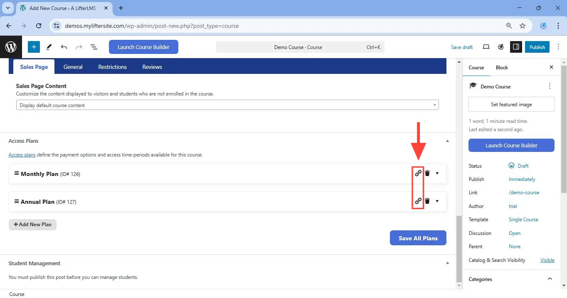This screenshot has height=298, width=567.
Task: View site information icon in address bar
Action: pyautogui.click(x=57, y=26)
